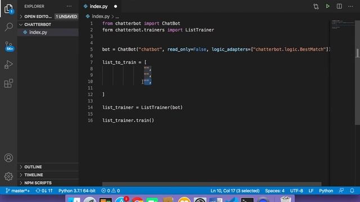Change end of line sequence LF
This screenshot has height=202, width=360.
pos(311,191)
